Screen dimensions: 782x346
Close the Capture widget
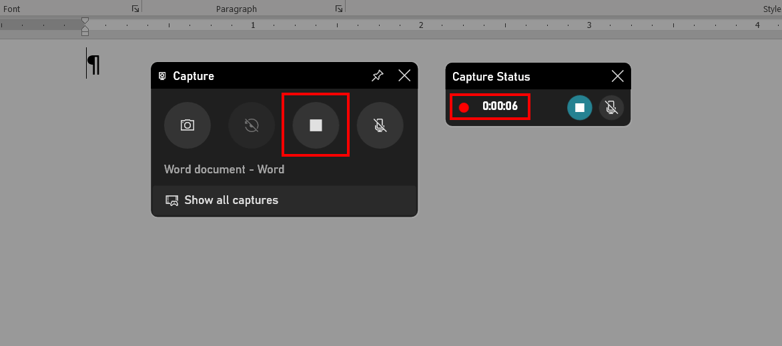tap(404, 76)
